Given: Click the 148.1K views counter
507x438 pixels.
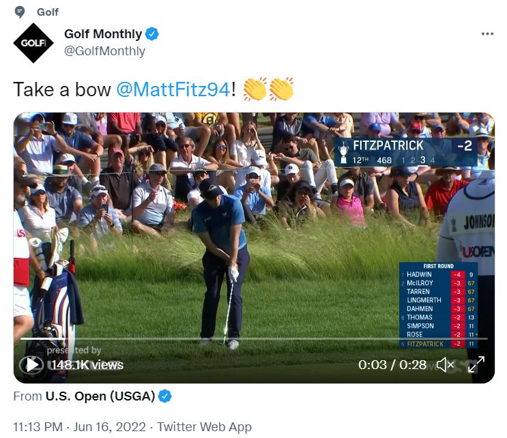Looking at the screenshot, I should pyautogui.click(x=87, y=365).
